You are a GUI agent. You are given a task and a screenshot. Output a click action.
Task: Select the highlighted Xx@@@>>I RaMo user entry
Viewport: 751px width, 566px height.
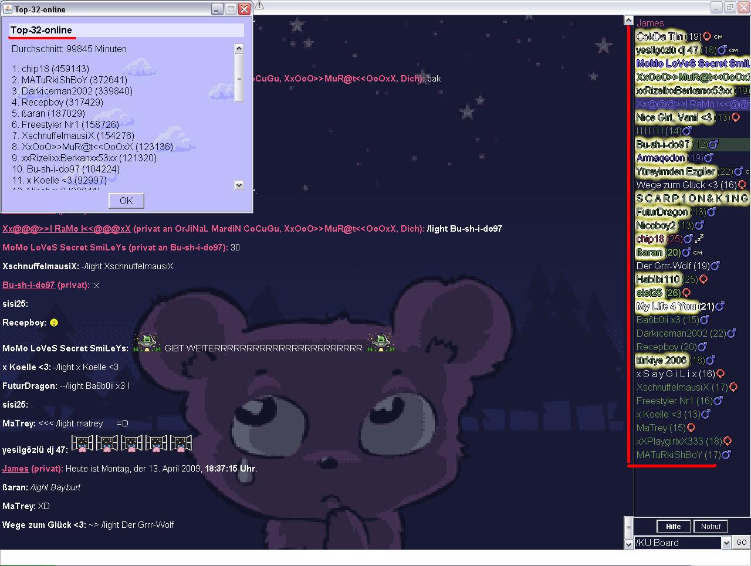pos(693,104)
